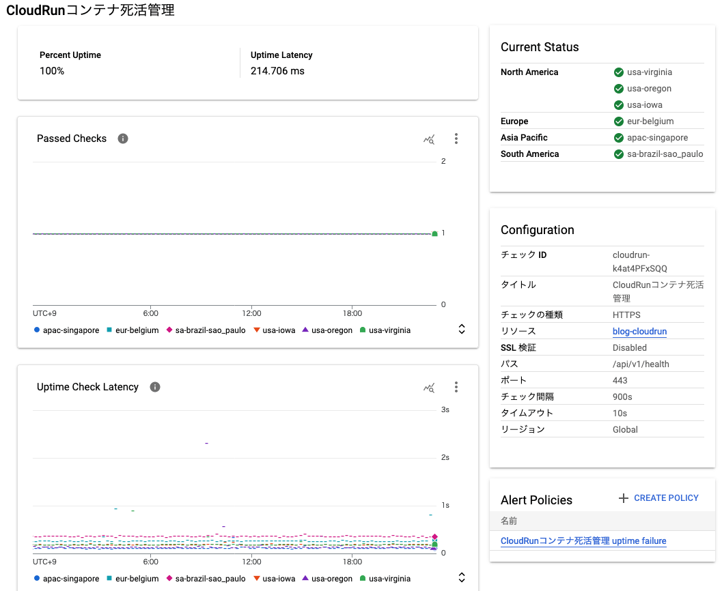Select the cloudrun-k4at4PFxSQQ check ID value

point(639,261)
